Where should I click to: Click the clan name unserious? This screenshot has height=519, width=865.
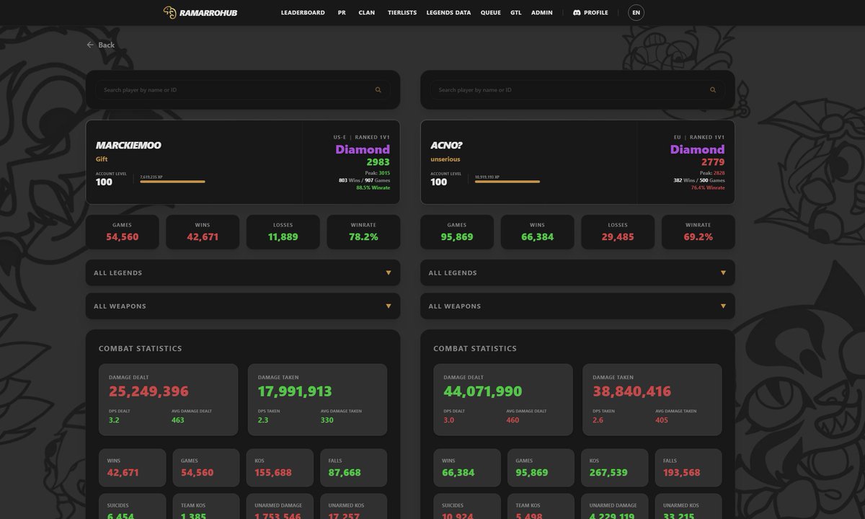coord(445,159)
